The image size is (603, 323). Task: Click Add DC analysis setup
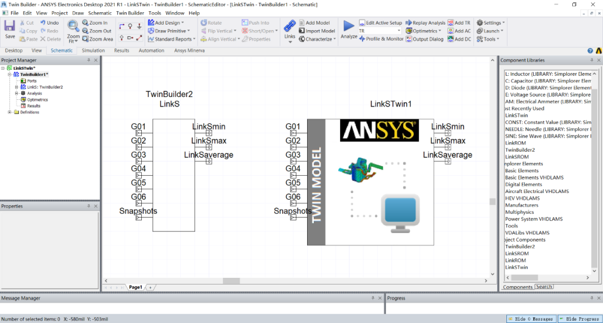[459, 39]
